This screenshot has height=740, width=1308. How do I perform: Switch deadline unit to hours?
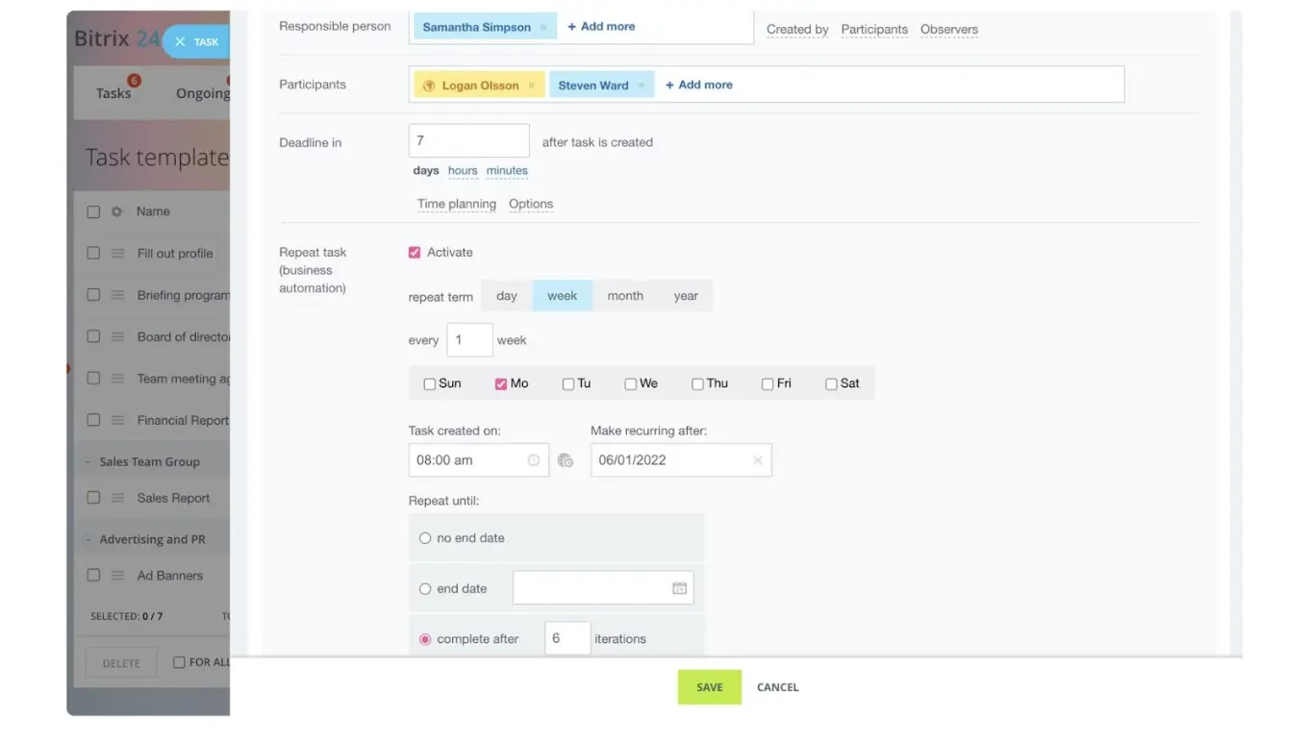pyautogui.click(x=463, y=171)
